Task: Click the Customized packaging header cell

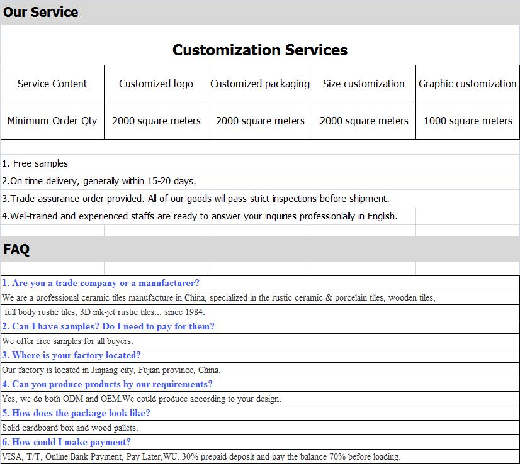Action: 260,84
